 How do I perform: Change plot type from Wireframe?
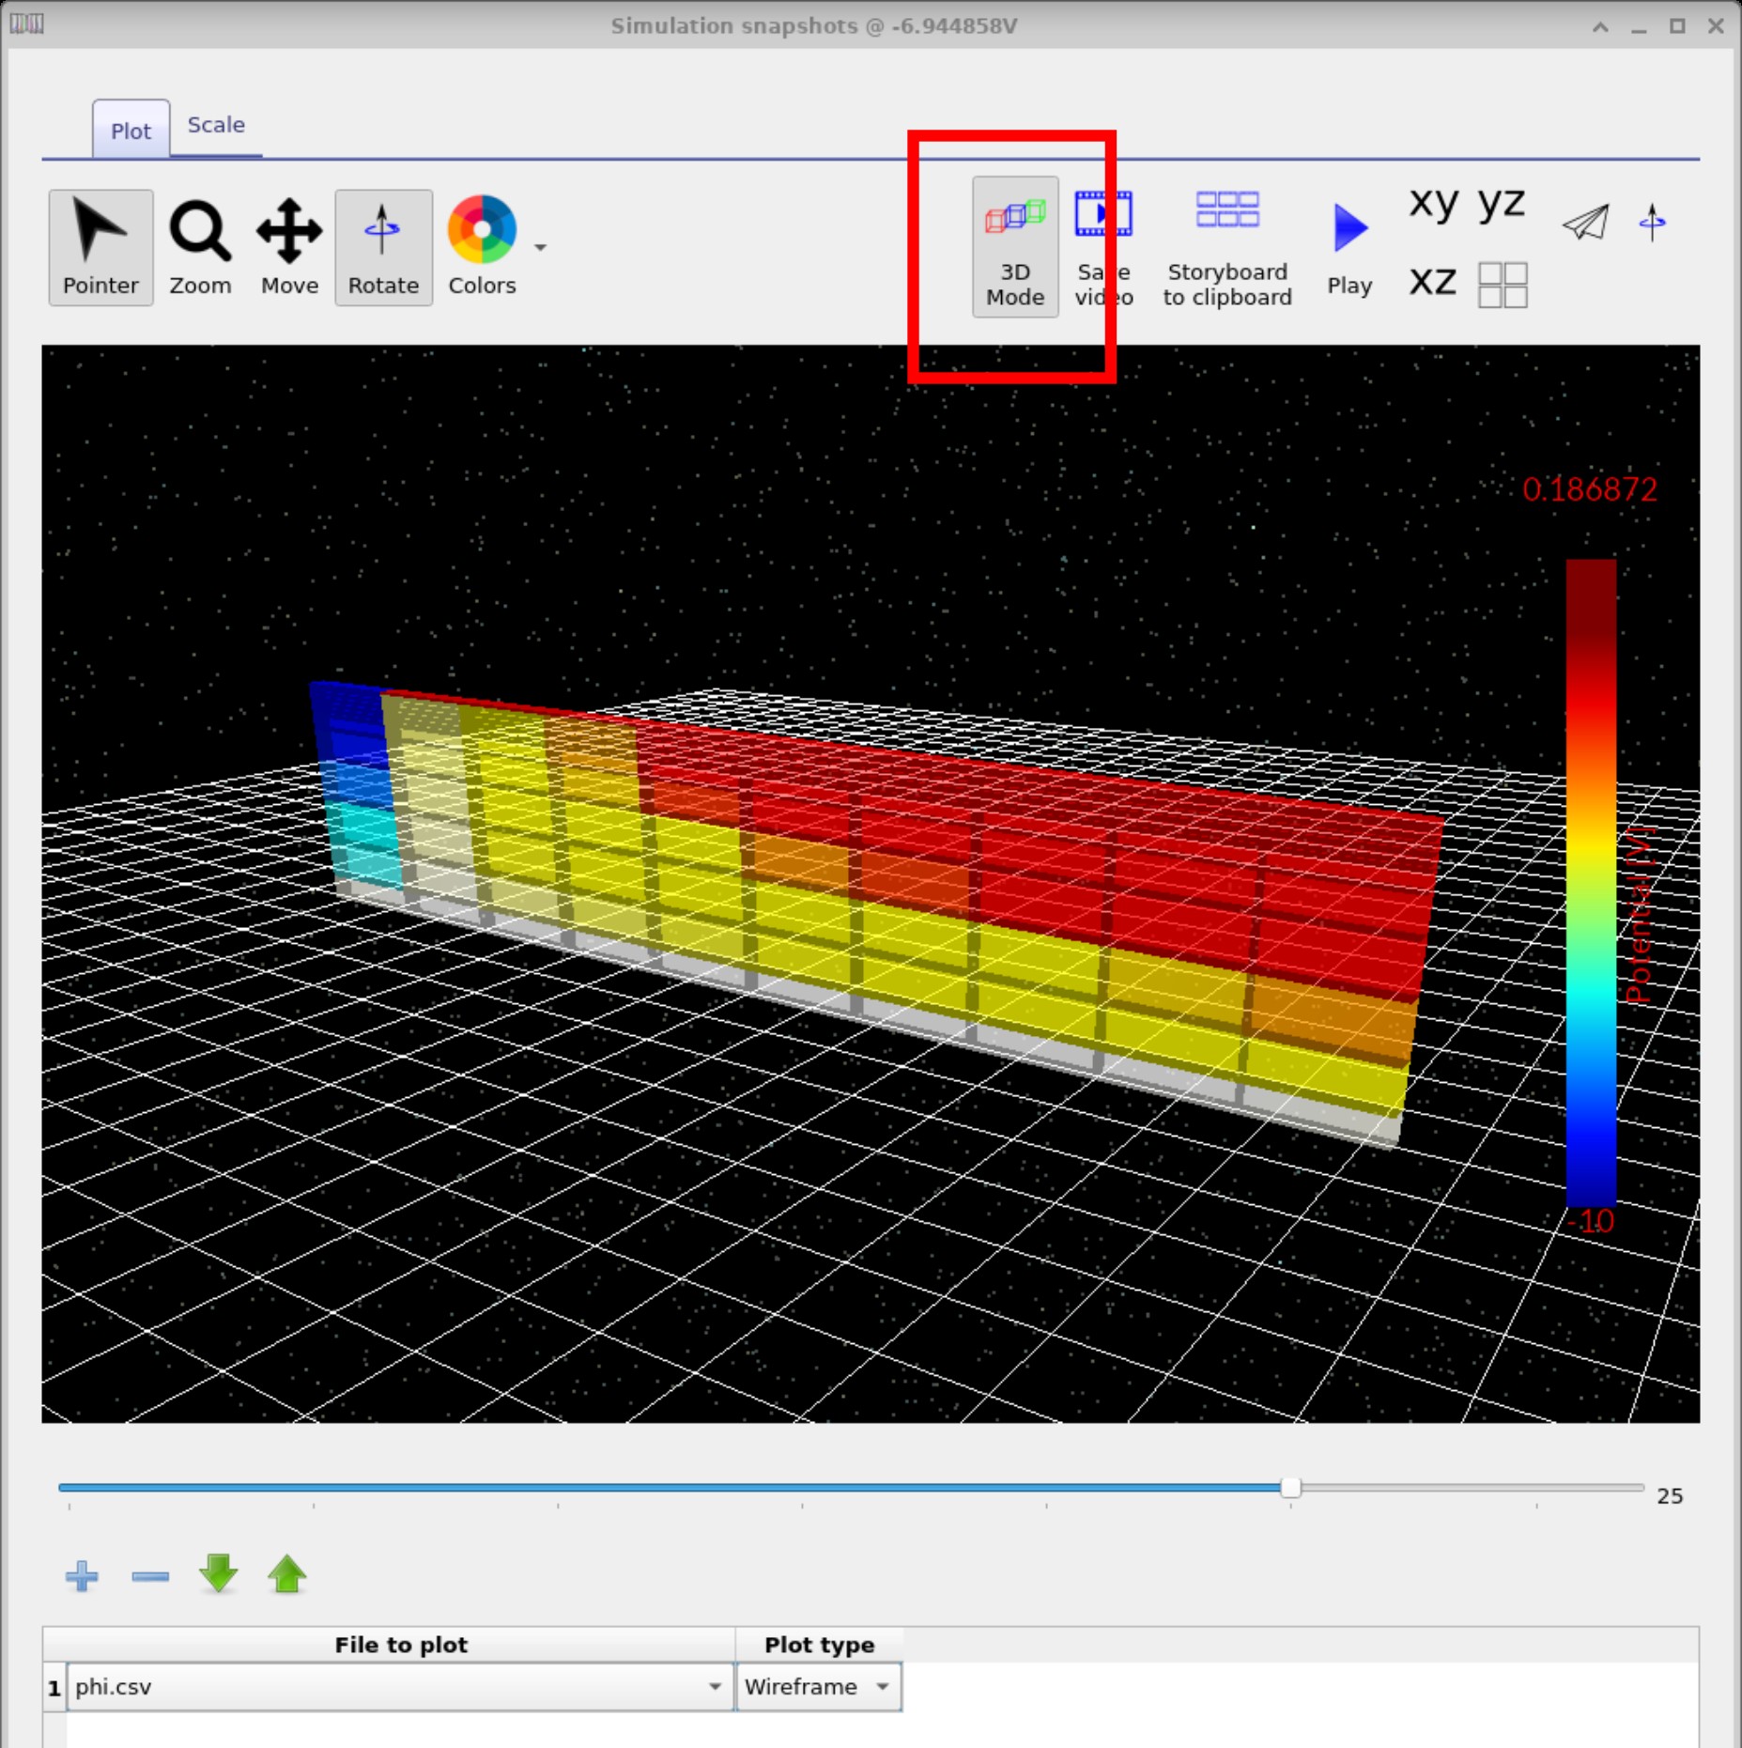(881, 1686)
